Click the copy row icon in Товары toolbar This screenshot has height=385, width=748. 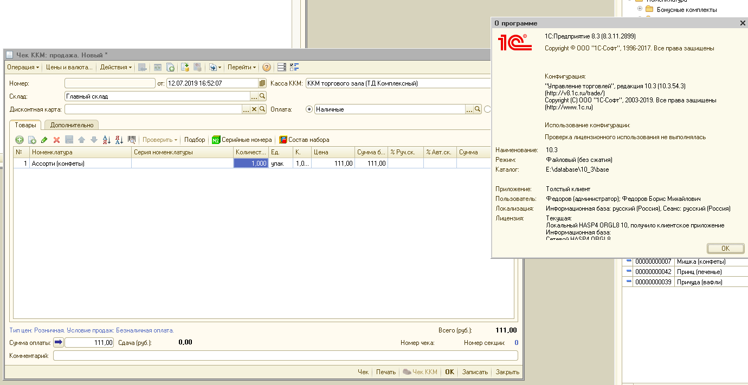(32, 140)
